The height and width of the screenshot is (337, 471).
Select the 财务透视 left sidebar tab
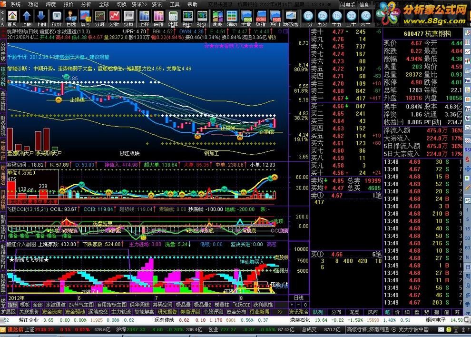[3, 126]
